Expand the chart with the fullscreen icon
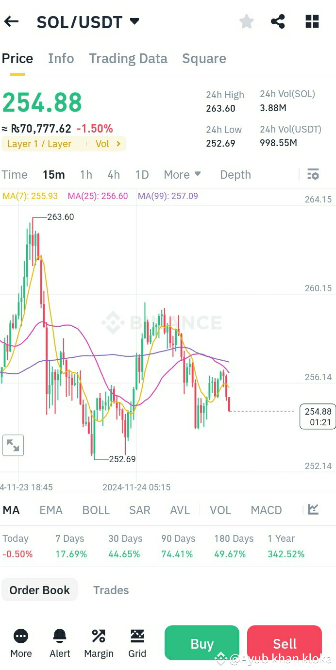Viewport: 336px width, 670px height. (13, 445)
